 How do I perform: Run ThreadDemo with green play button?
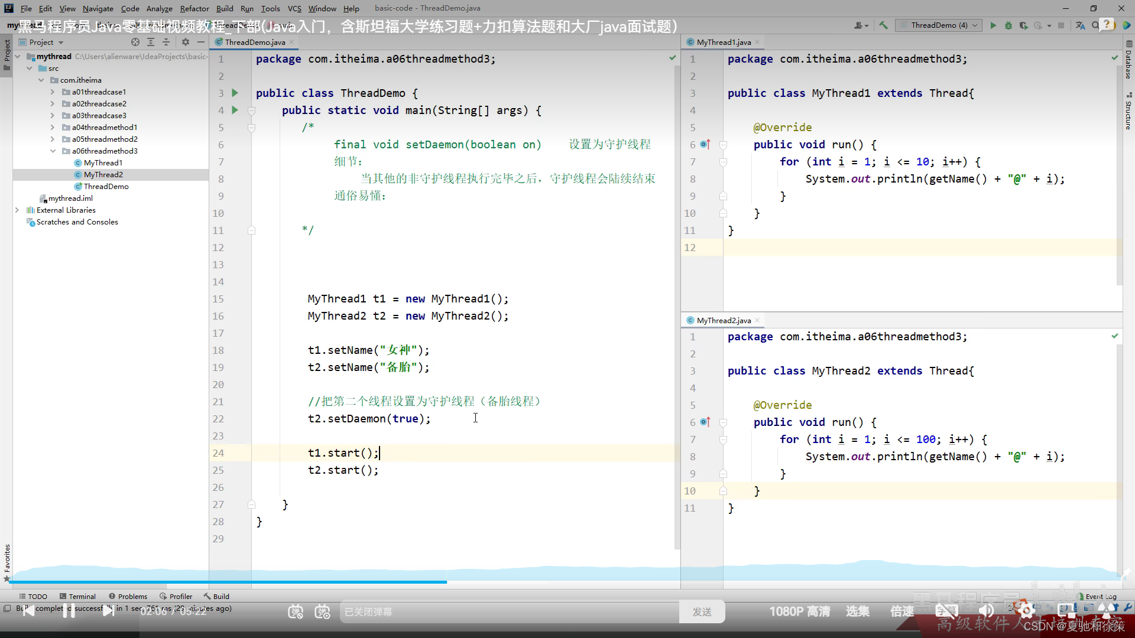(993, 25)
